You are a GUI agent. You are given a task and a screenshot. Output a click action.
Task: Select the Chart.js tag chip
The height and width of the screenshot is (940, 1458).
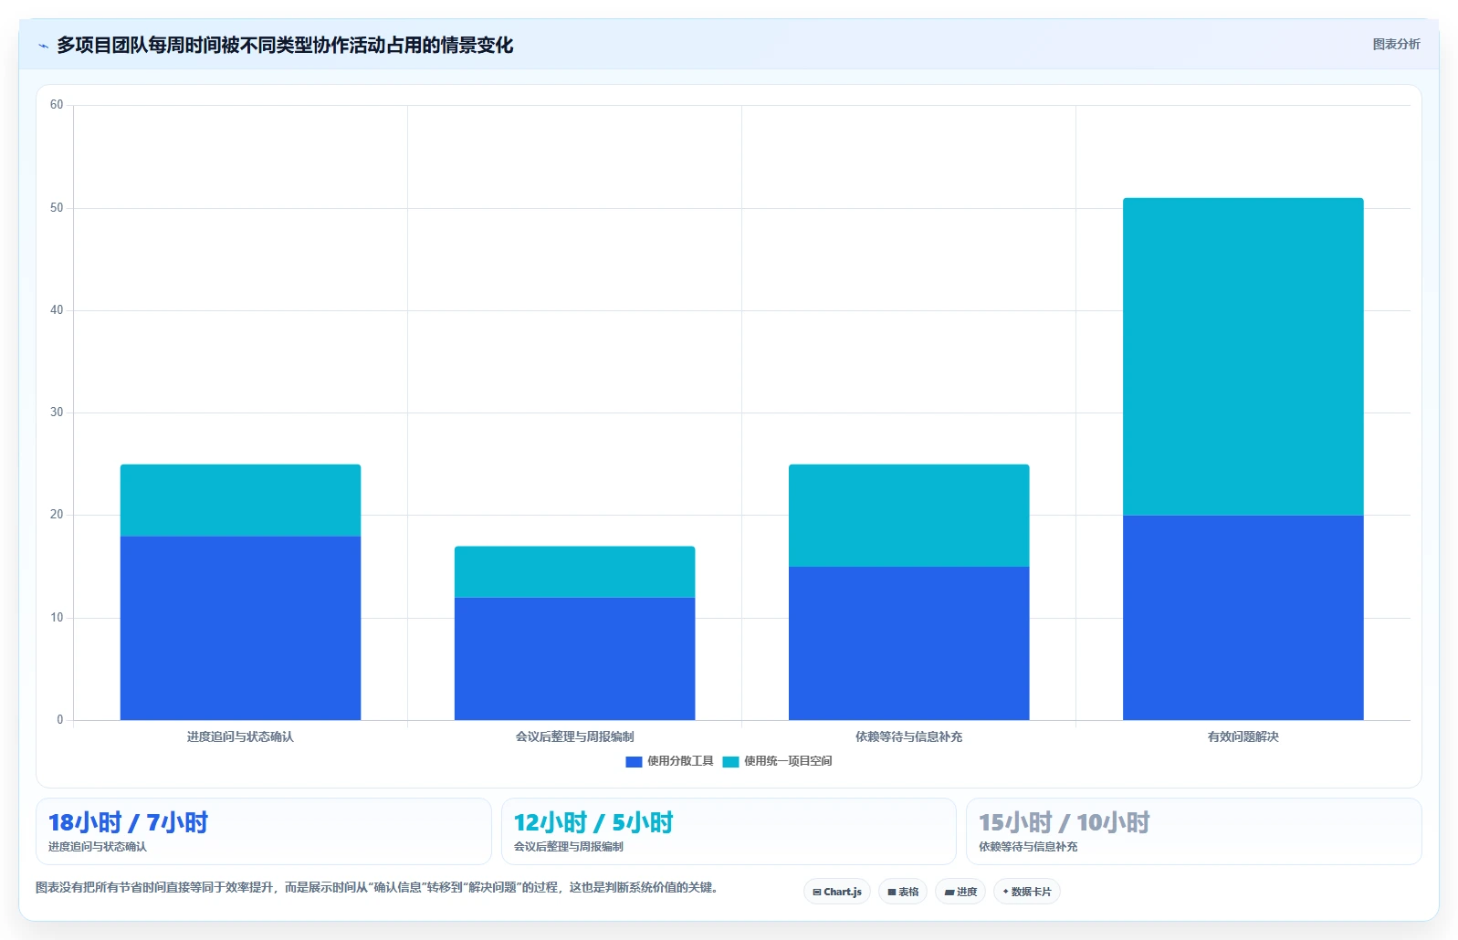click(x=837, y=892)
